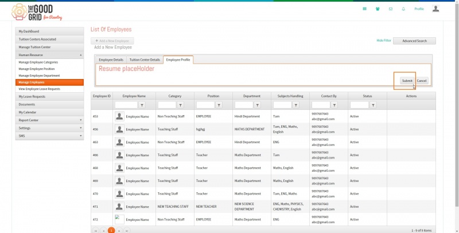Collapse the Human Resource menu section
Image resolution: width=459 pixels, height=233 pixels.
point(49,55)
